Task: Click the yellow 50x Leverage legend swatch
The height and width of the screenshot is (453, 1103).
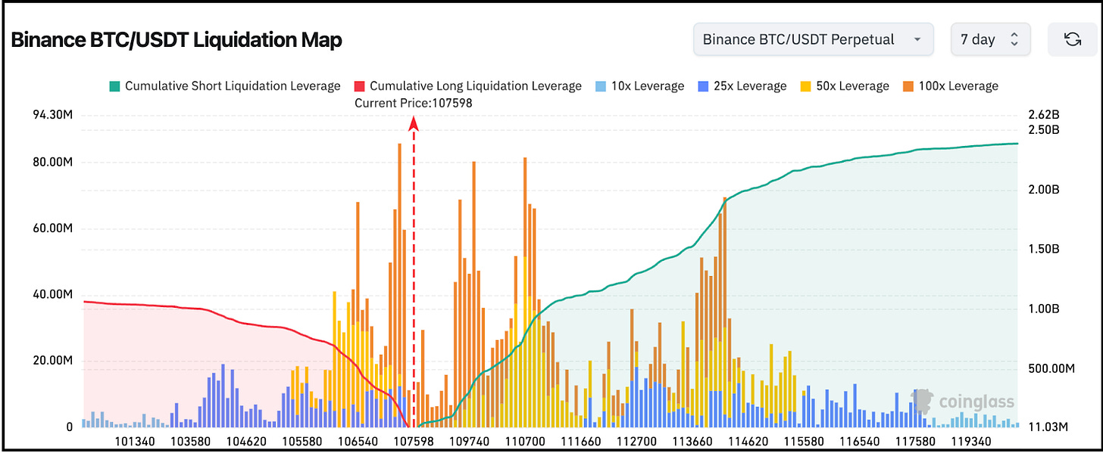Action: tap(805, 86)
